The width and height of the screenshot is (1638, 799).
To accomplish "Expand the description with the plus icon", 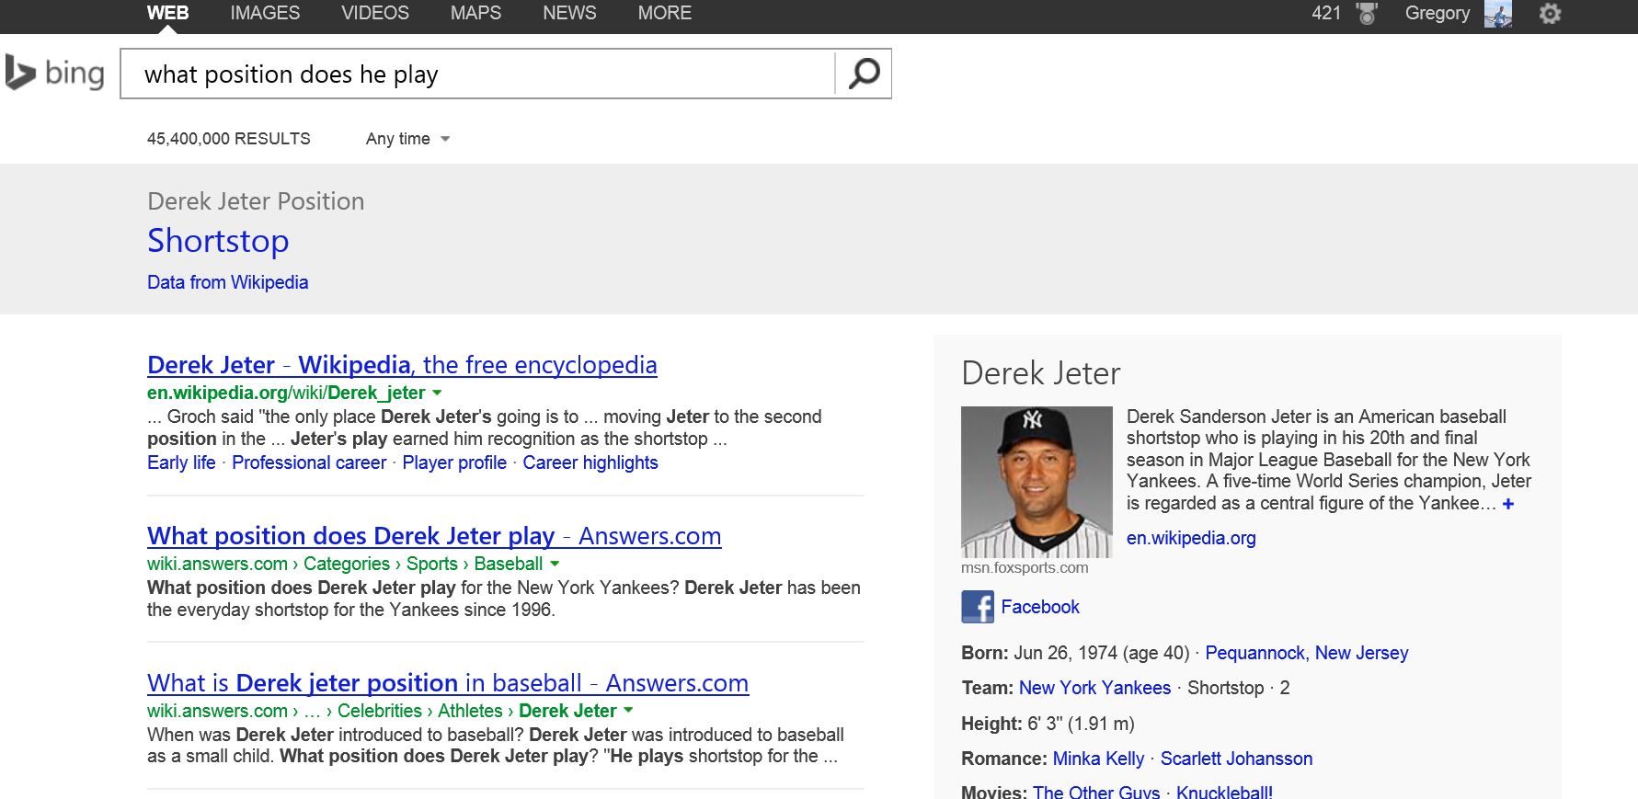I will click(1508, 504).
